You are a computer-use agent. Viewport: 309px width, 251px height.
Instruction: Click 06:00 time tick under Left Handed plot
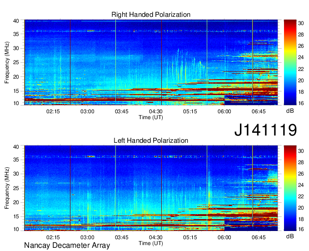224,237
